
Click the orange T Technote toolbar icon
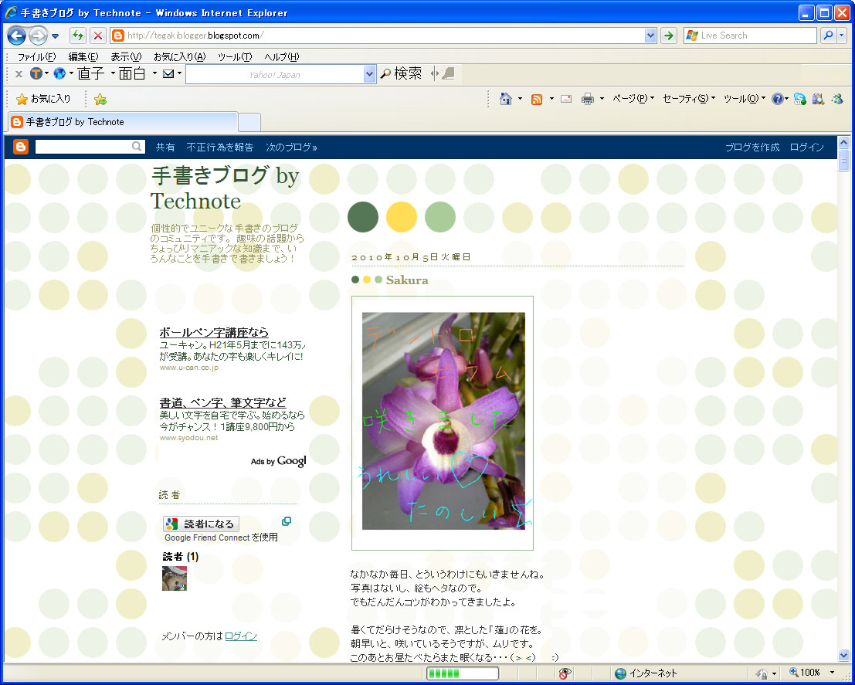point(36,73)
